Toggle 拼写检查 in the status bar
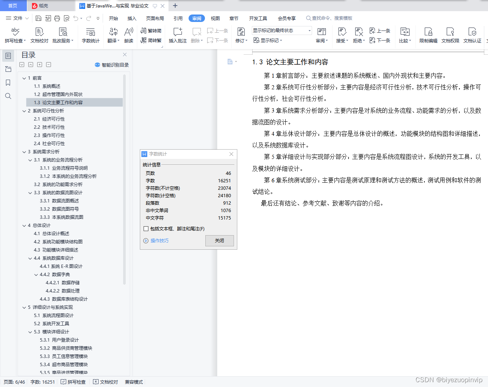 pos(74,382)
